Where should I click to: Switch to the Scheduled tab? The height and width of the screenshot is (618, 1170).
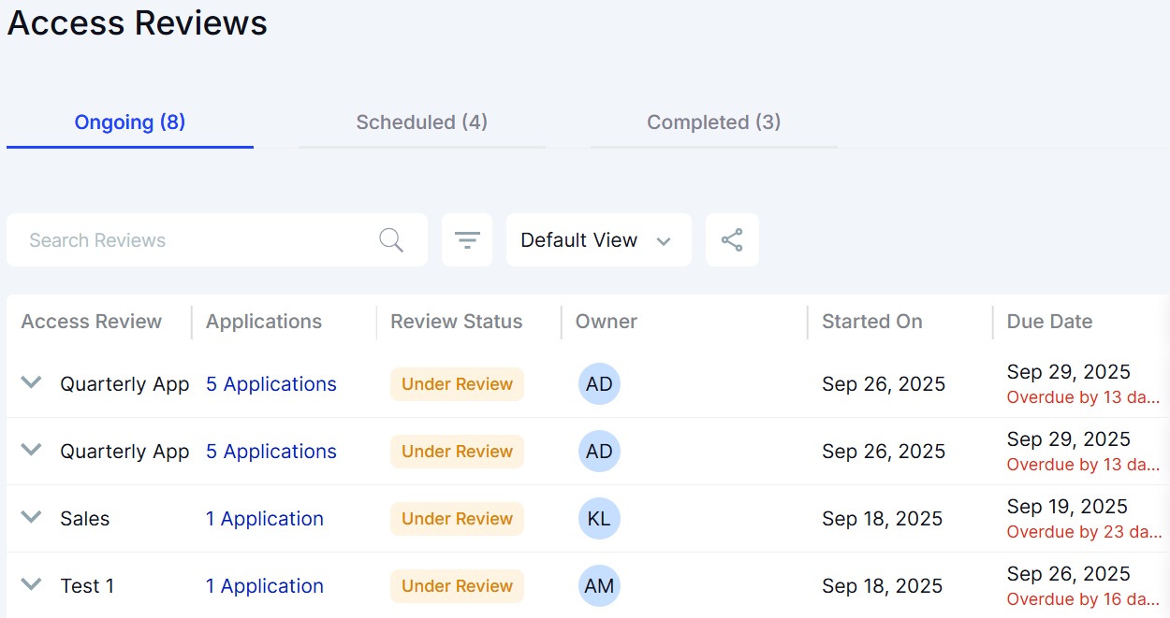coord(421,122)
